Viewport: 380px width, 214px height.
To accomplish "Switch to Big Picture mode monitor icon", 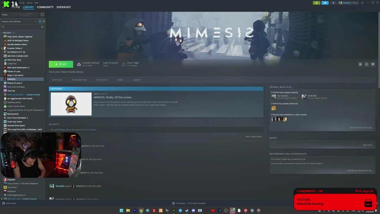I will point(362,3).
